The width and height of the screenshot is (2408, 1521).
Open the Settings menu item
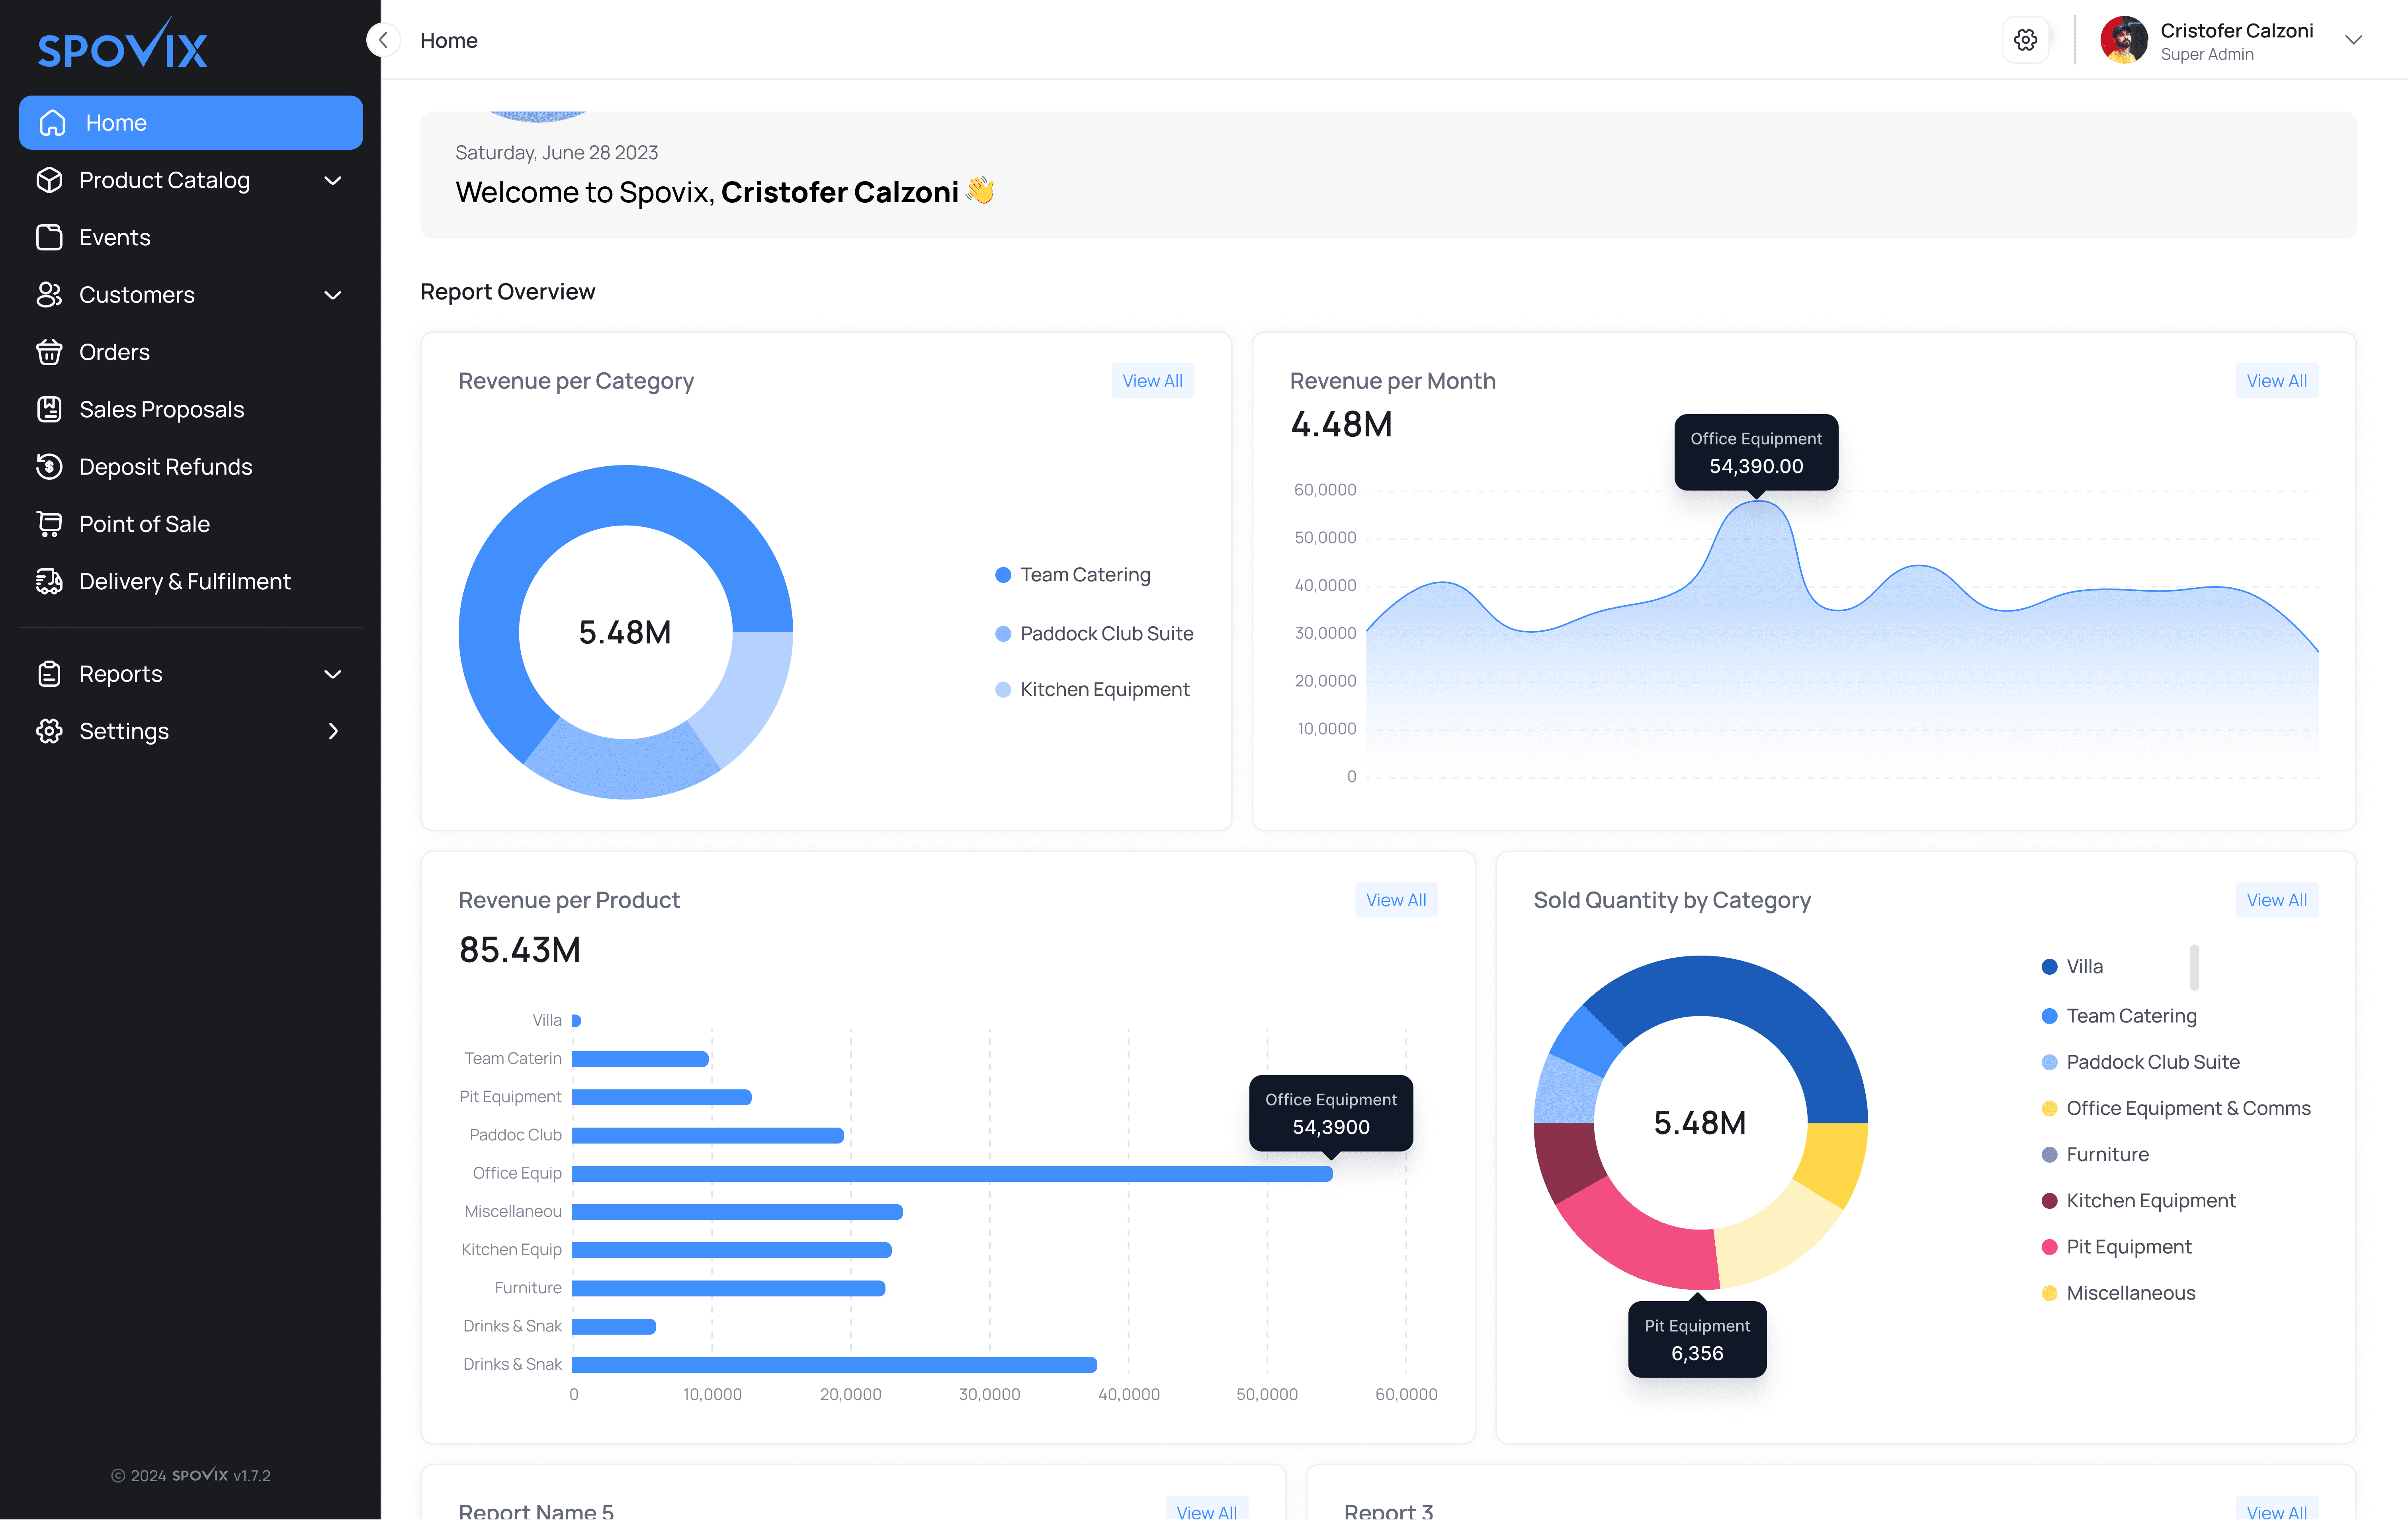(x=123, y=731)
